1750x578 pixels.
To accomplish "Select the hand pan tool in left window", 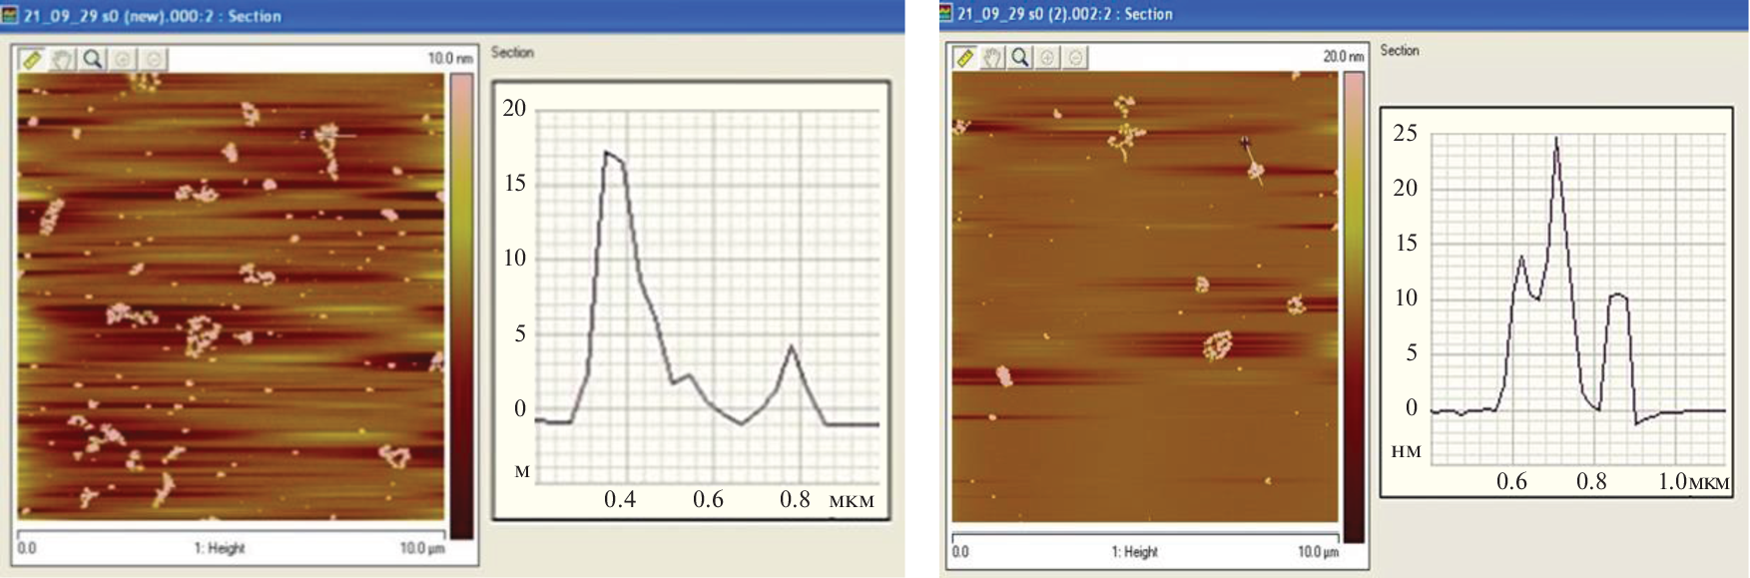I will [x=63, y=60].
